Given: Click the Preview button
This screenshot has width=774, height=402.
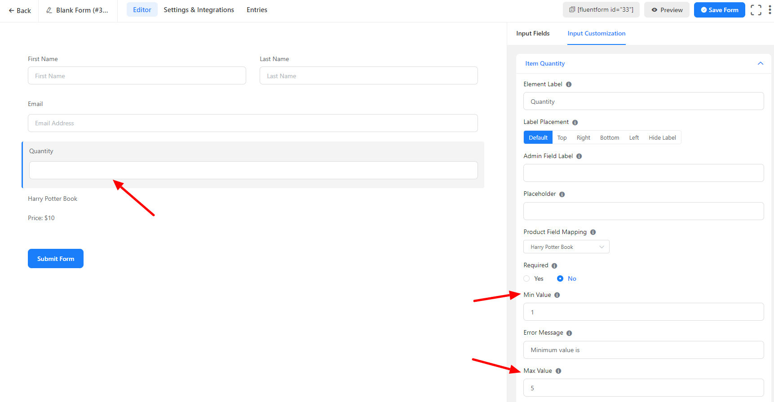Looking at the screenshot, I should (667, 10).
